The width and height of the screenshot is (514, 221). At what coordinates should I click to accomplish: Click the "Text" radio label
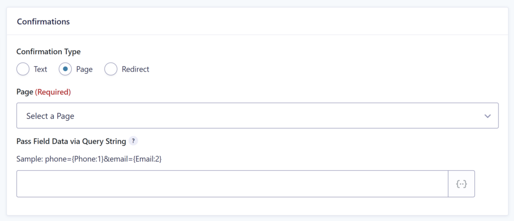pos(40,69)
